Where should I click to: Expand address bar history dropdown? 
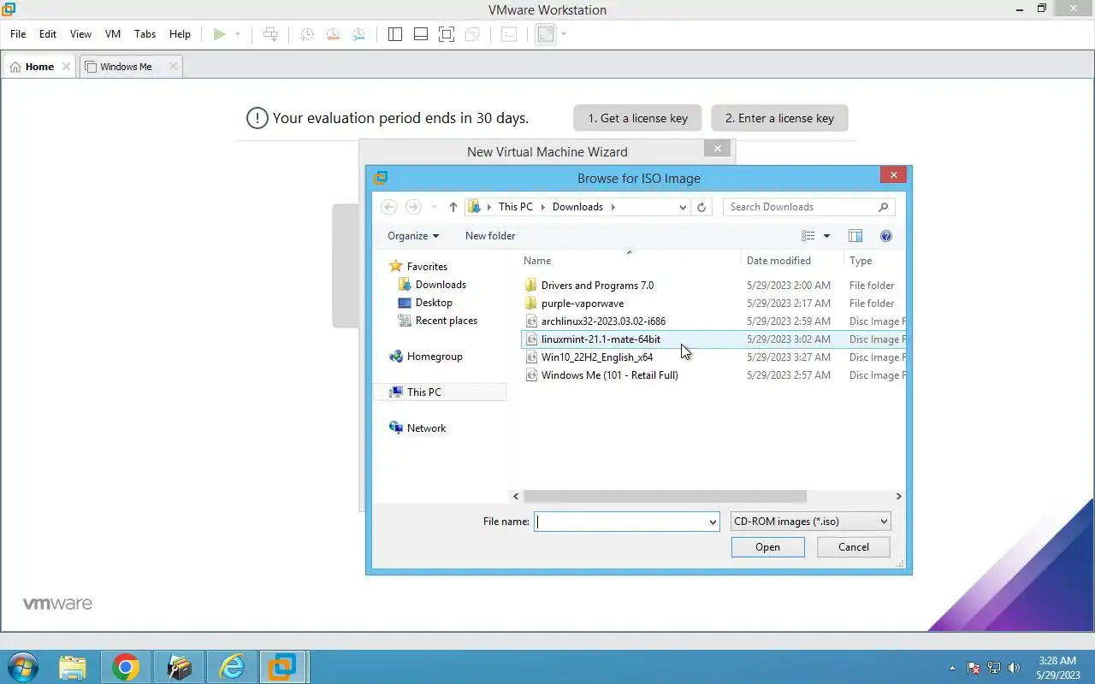(683, 207)
